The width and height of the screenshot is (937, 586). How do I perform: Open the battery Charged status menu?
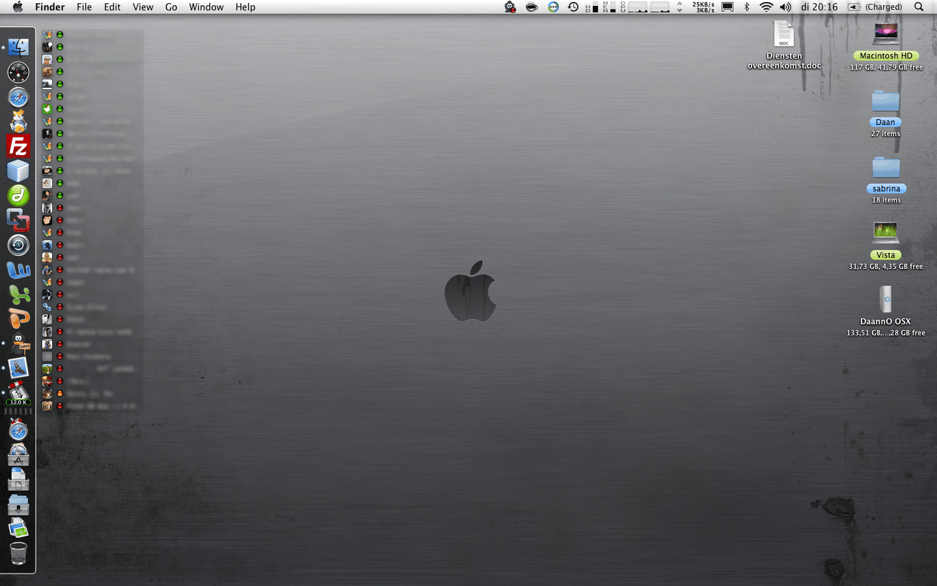(x=875, y=7)
